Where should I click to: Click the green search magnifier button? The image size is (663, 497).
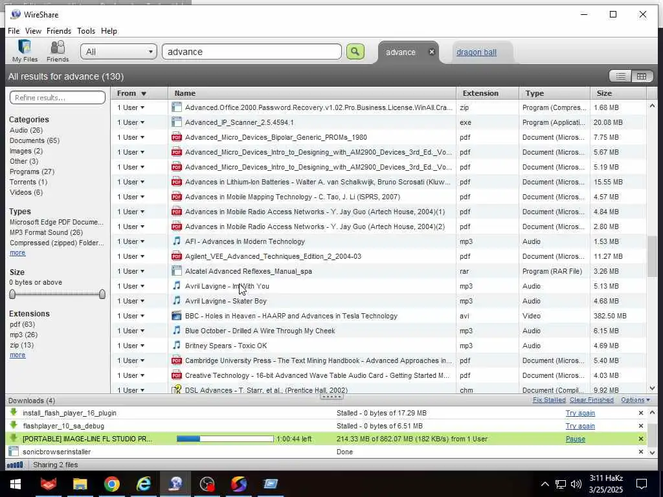point(355,52)
